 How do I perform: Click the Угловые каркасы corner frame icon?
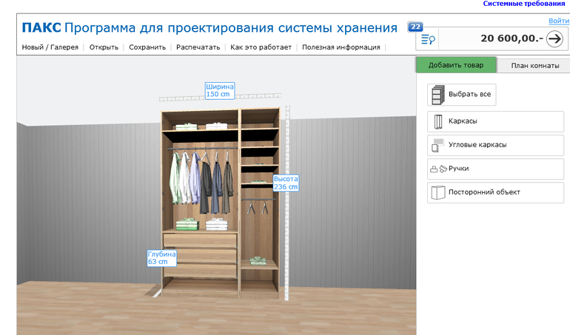point(437,145)
